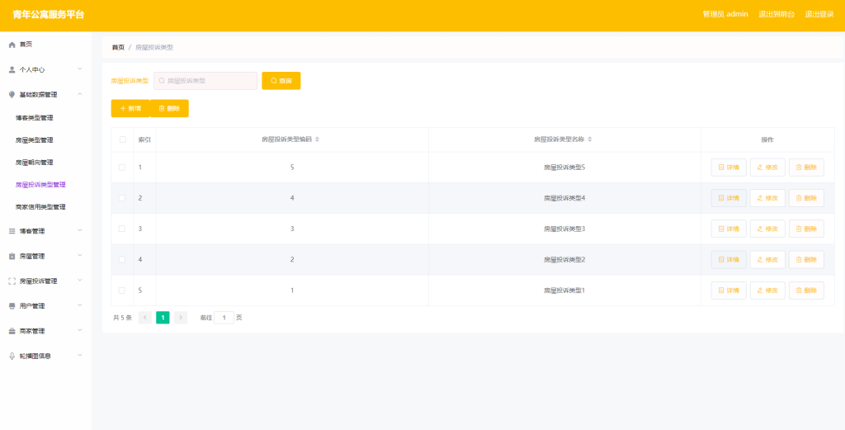Click the 新增 add button

(x=130, y=108)
